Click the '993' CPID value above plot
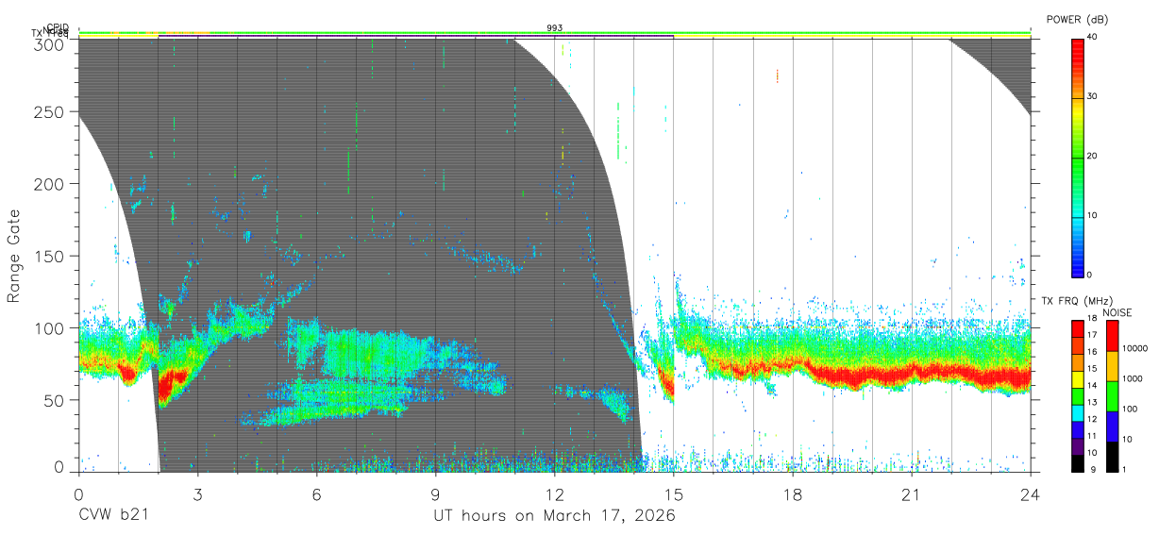The image size is (1159, 535). (554, 27)
